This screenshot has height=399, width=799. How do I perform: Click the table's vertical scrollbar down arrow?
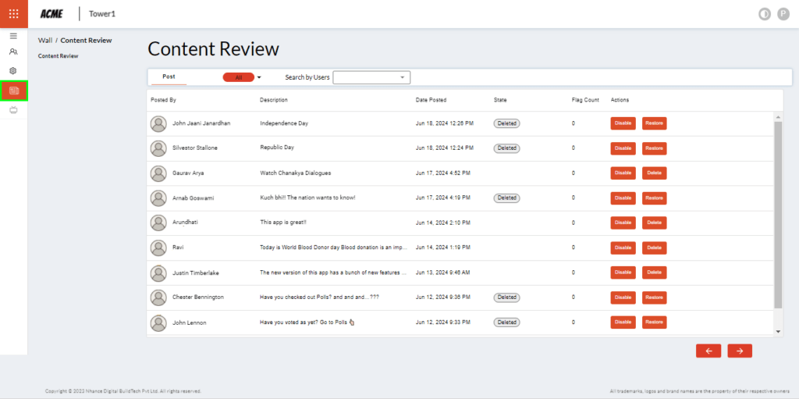pos(777,332)
